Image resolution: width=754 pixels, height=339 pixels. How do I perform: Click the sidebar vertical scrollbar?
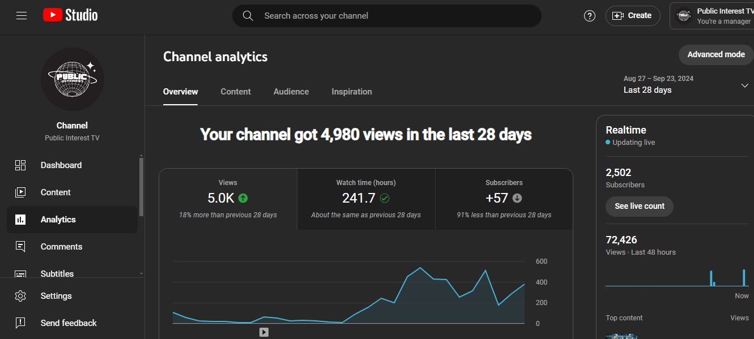(x=141, y=187)
